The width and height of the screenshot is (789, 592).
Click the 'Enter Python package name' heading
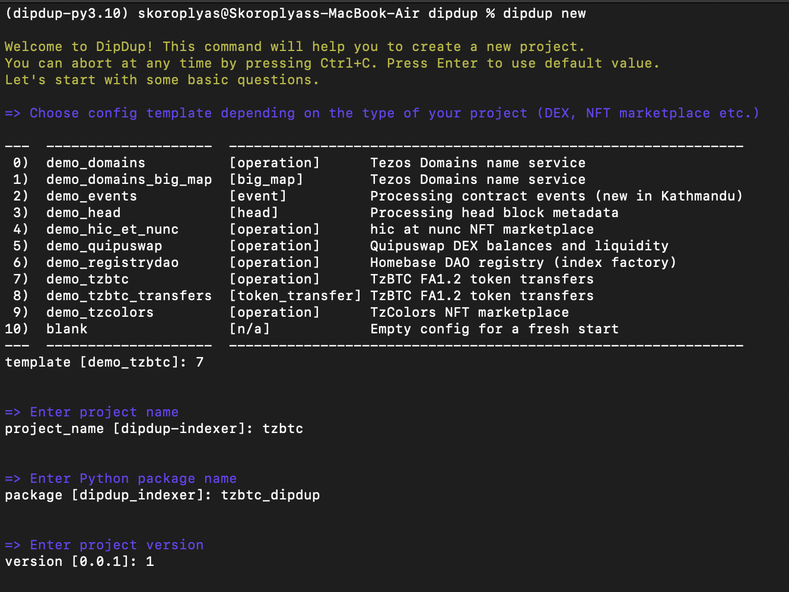(133, 479)
